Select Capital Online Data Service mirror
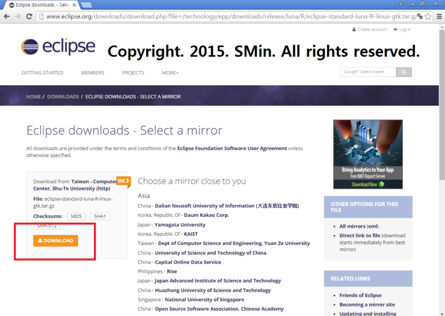The height and width of the screenshot is (316, 445). (x=188, y=262)
